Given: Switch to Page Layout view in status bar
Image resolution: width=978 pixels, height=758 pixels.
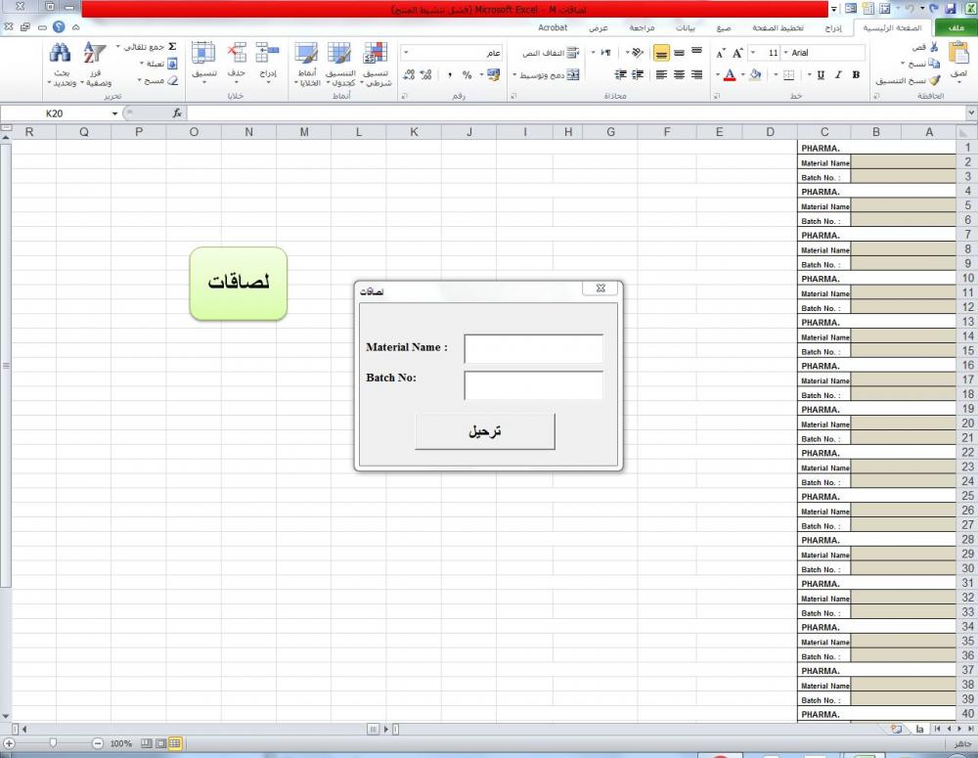Looking at the screenshot, I should click(161, 743).
